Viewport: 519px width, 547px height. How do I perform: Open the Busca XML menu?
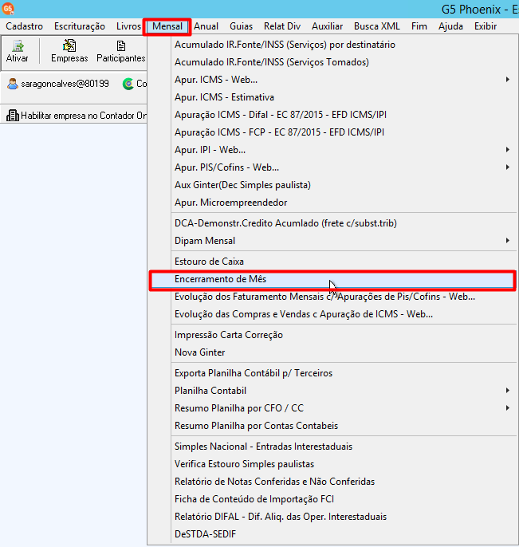click(x=376, y=26)
